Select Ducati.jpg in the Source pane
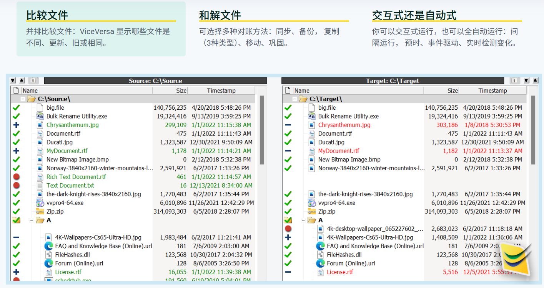This screenshot has height=288, width=544. pyautogui.click(x=60, y=142)
